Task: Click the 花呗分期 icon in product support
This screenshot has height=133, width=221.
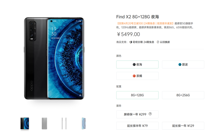Action: [x=131, y=42]
